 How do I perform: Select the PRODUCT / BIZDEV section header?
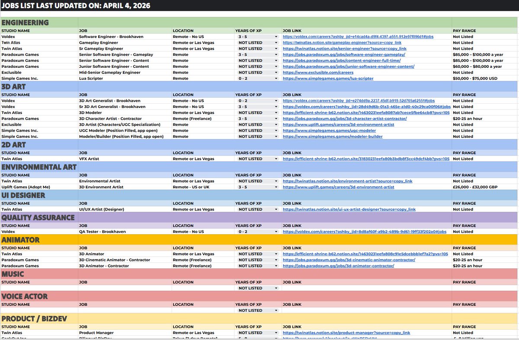[x=34, y=318]
